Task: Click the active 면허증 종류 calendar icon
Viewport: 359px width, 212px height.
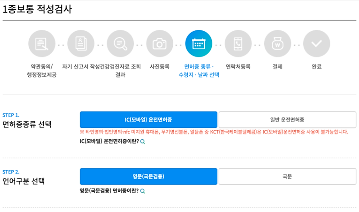Action: [199, 43]
